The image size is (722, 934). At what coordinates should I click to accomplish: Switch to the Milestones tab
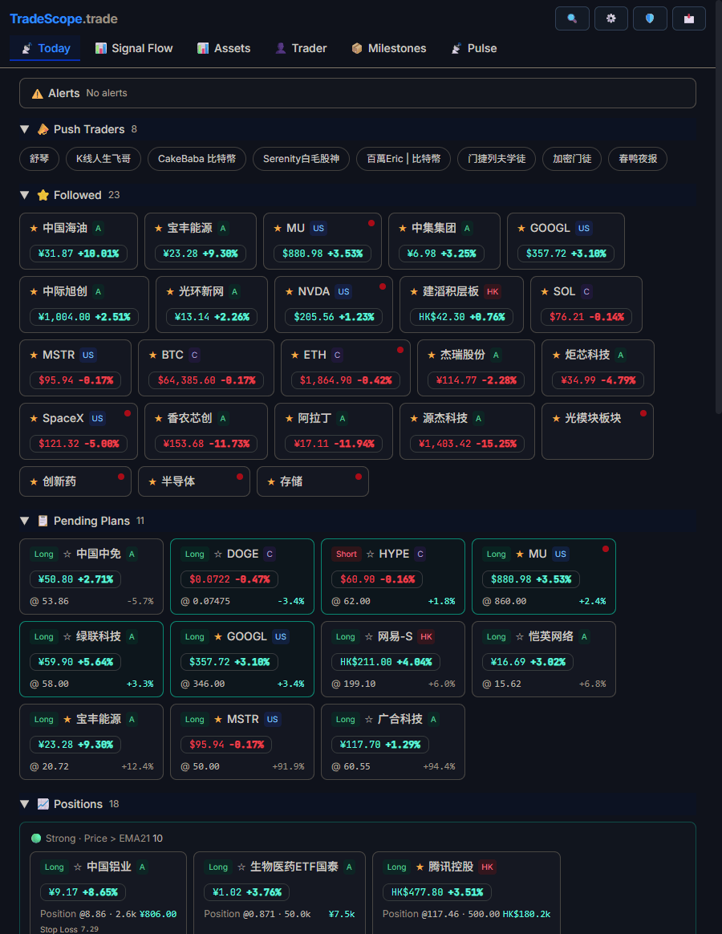(x=389, y=48)
